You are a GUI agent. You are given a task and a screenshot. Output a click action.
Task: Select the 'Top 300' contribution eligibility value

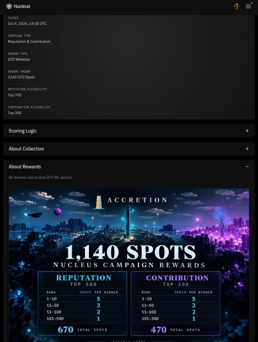click(15, 113)
